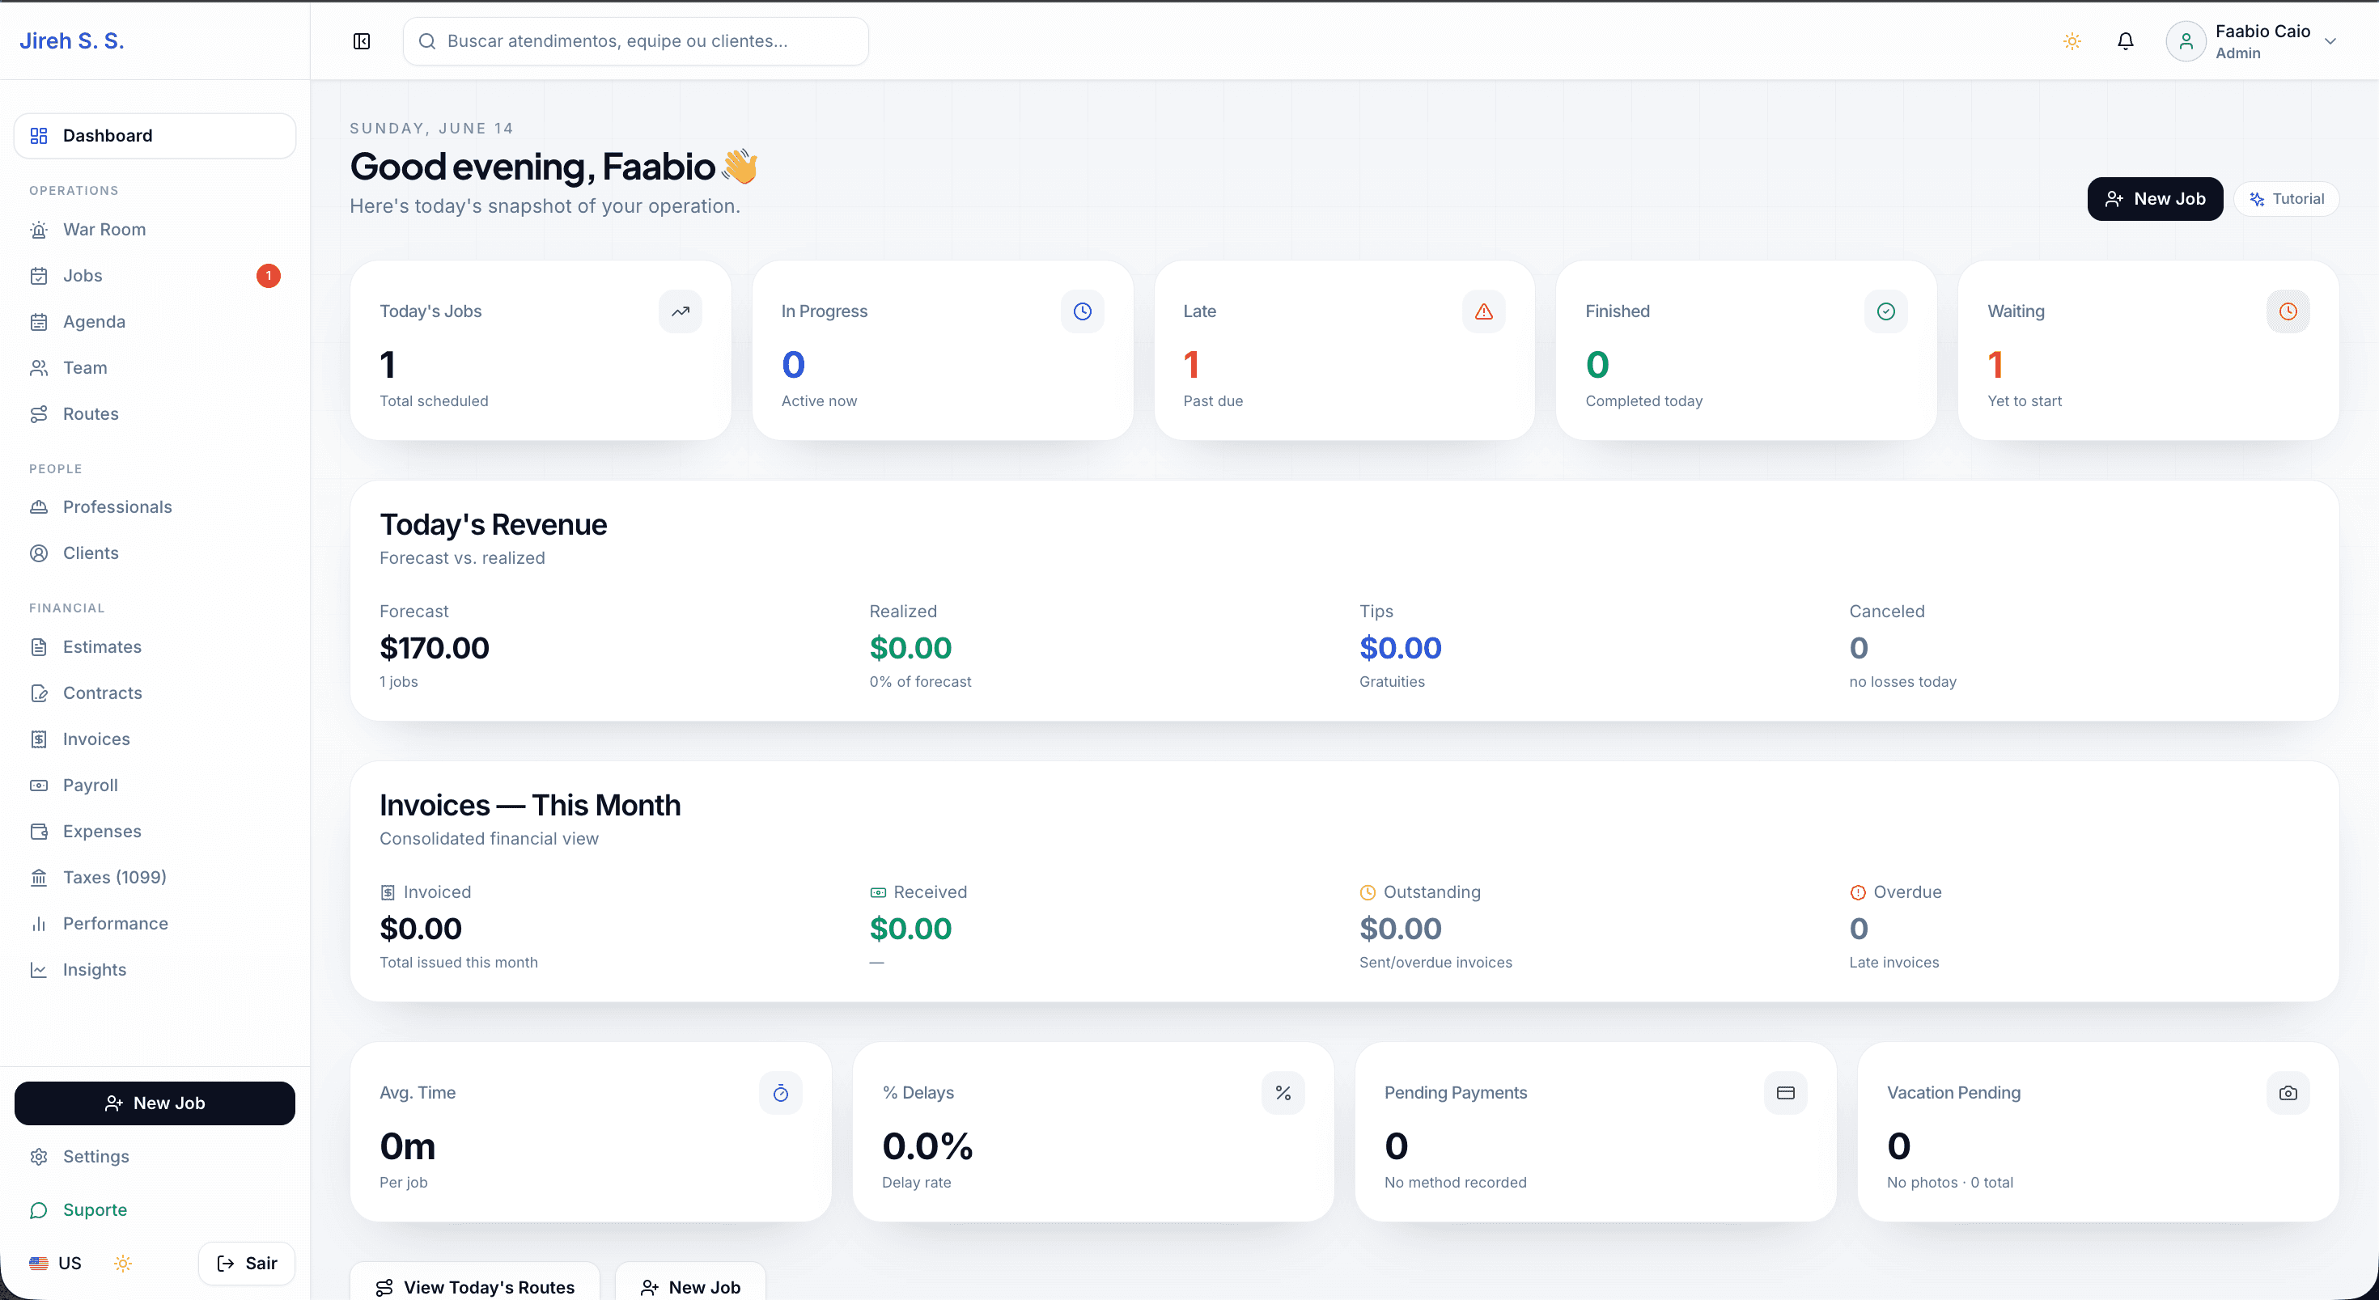Open Payroll in sidebar
This screenshot has height=1300, width=2379.
[x=155, y=785]
